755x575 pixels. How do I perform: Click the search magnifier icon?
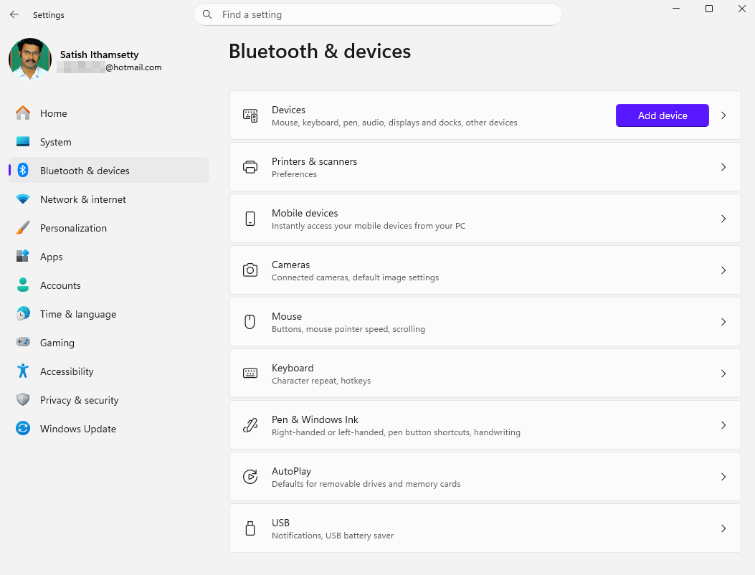coord(207,14)
